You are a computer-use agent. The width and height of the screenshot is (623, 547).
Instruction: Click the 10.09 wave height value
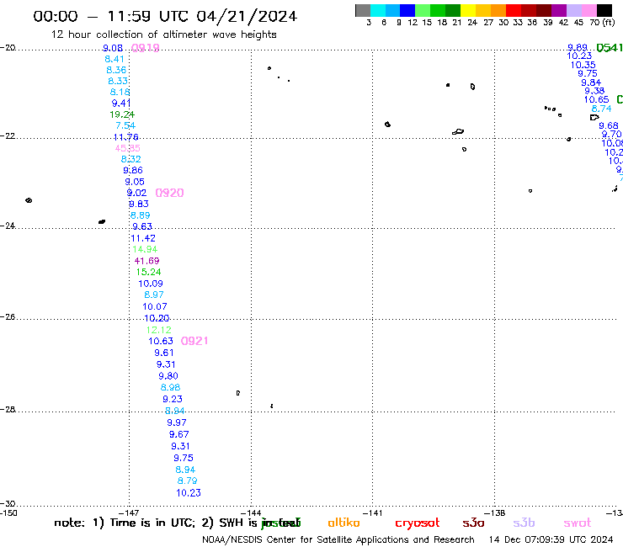pyautogui.click(x=151, y=284)
